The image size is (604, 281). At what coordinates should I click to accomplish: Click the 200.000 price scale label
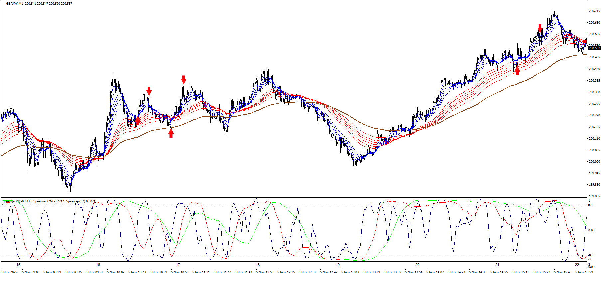click(x=594, y=162)
